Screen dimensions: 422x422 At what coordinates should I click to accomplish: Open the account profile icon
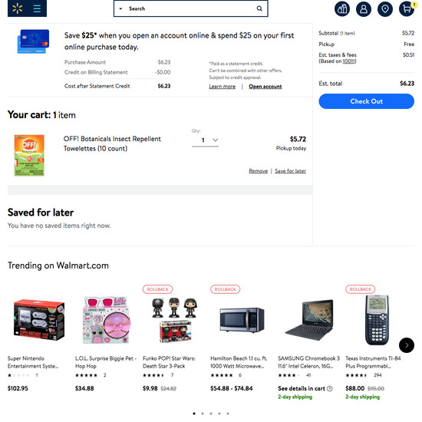(x=364, y=9)
